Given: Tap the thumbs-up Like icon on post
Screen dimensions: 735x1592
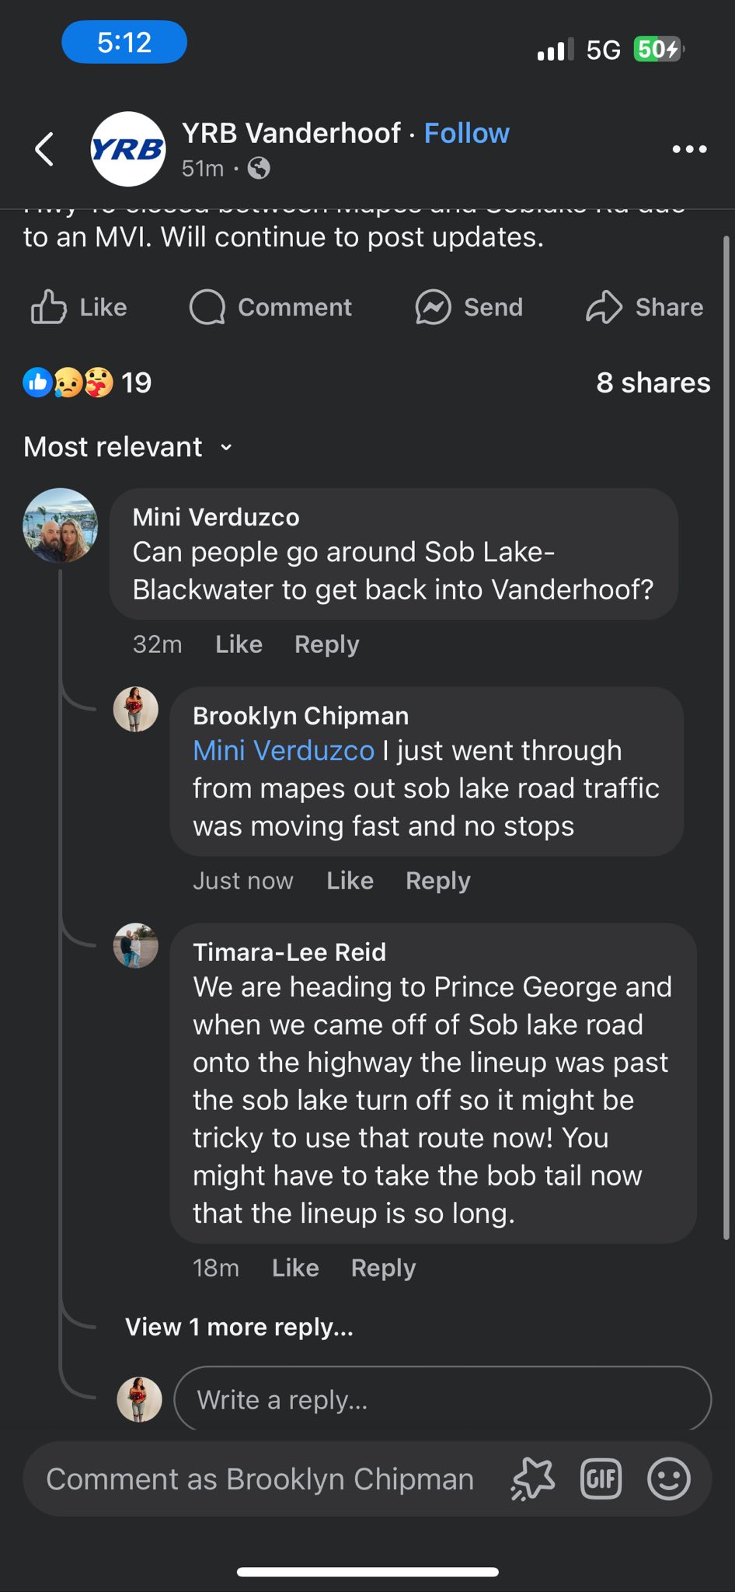Looking at the screenshot, I should tap(48, 307).
